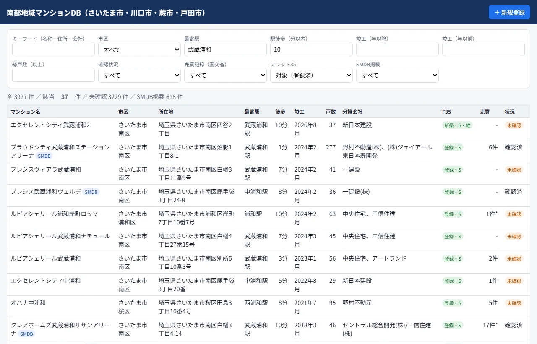
Task: Click 新築・S・維 F35 badge in first row
Action: 457,125
